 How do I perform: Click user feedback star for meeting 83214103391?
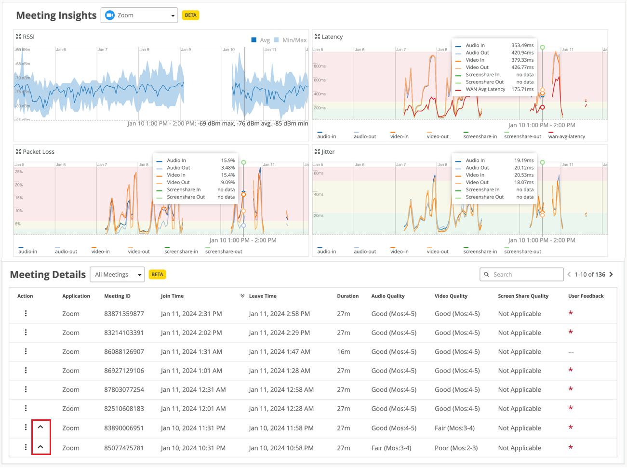pyautogui.click(x=571, y=333)
